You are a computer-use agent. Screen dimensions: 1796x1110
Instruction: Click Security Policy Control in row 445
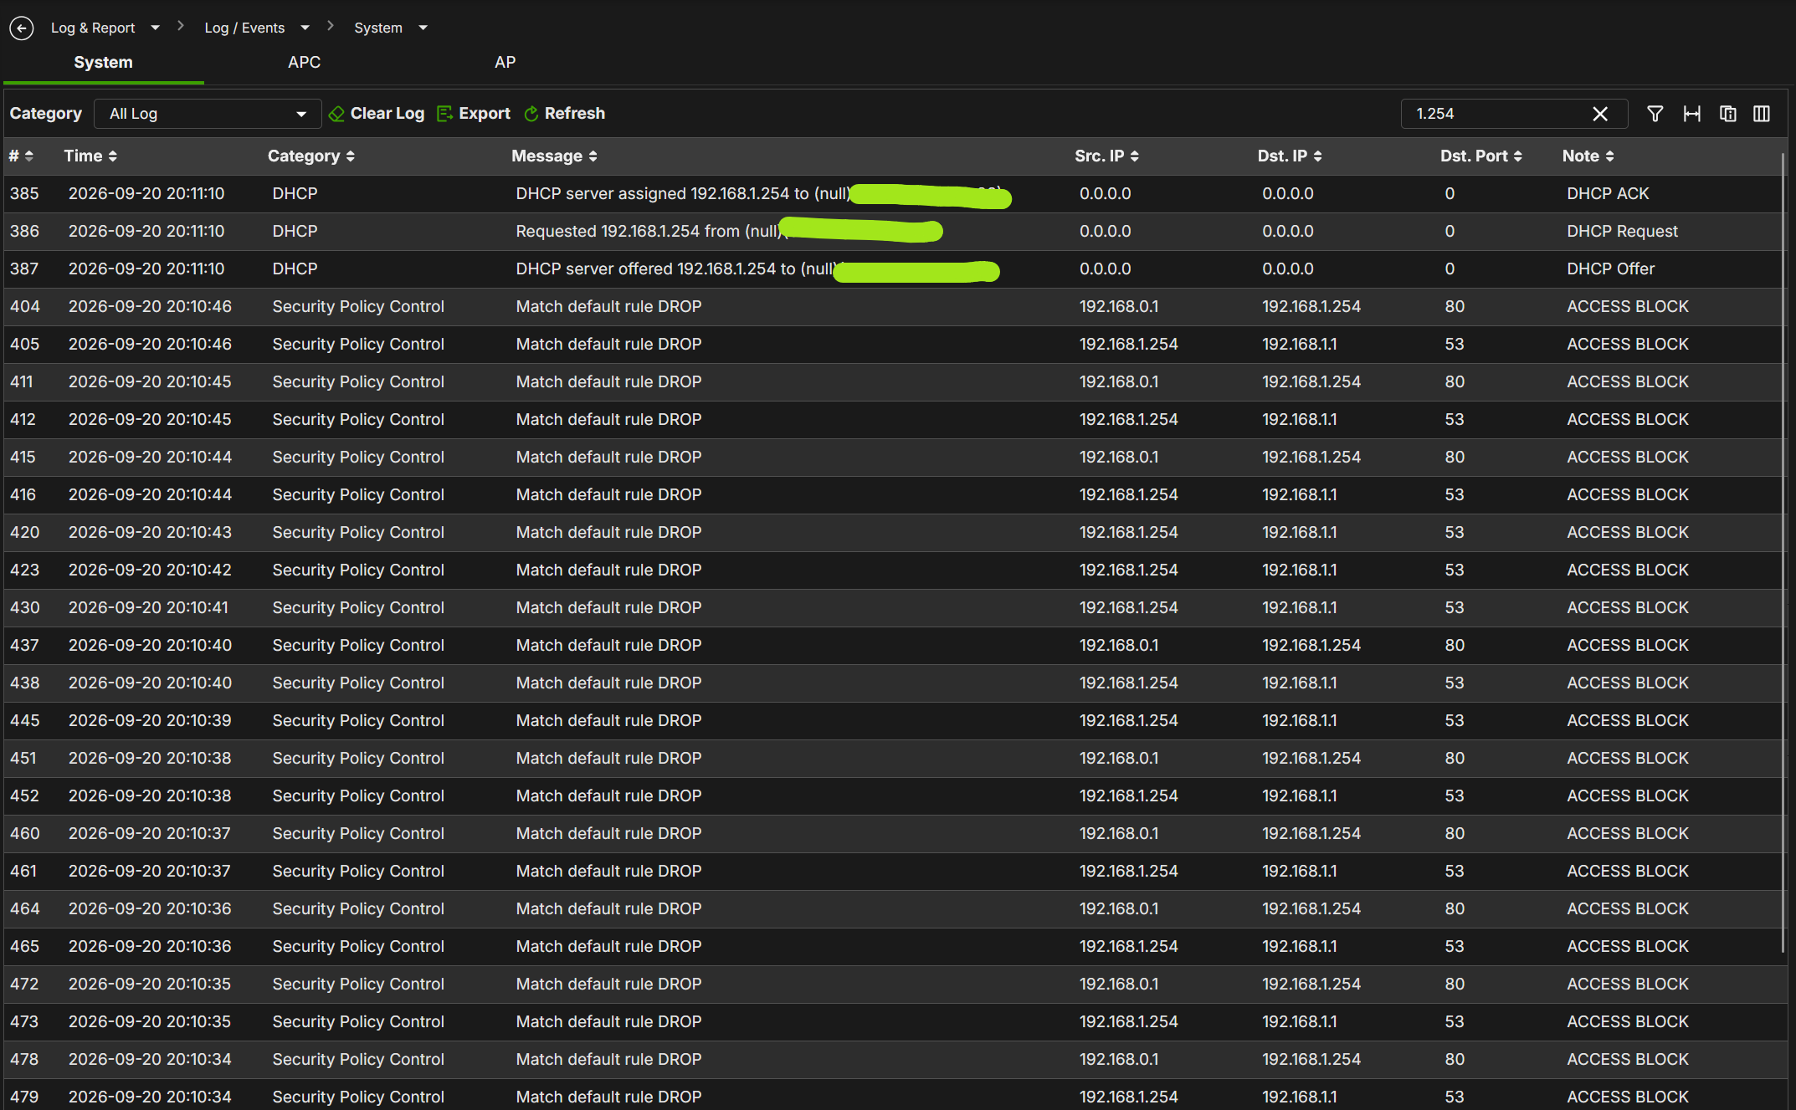click(x=358, y=721)
